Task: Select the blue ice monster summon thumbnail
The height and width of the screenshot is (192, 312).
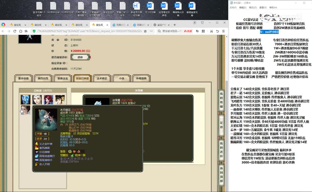Action: [x=26, y=99]
